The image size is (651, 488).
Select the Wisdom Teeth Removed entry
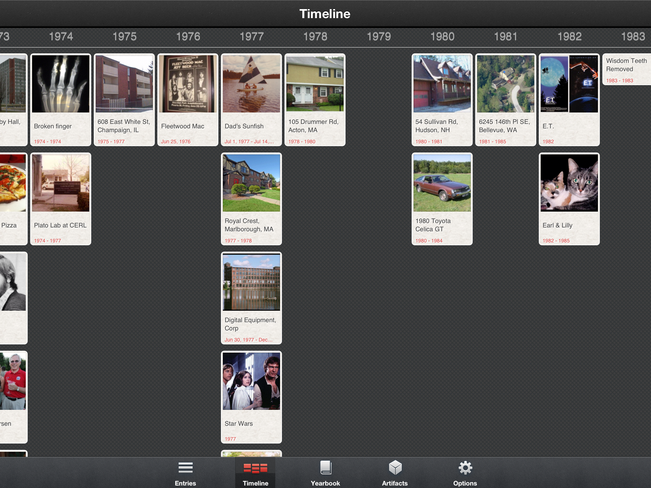point(626,69)
